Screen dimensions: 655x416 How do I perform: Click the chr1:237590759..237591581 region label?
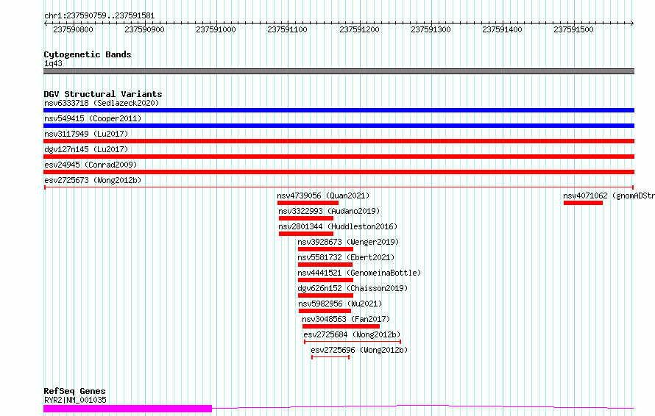tap(99, 16)
